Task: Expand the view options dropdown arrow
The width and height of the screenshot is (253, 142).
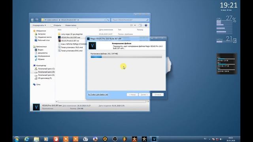Action: (x=135, y=25)
